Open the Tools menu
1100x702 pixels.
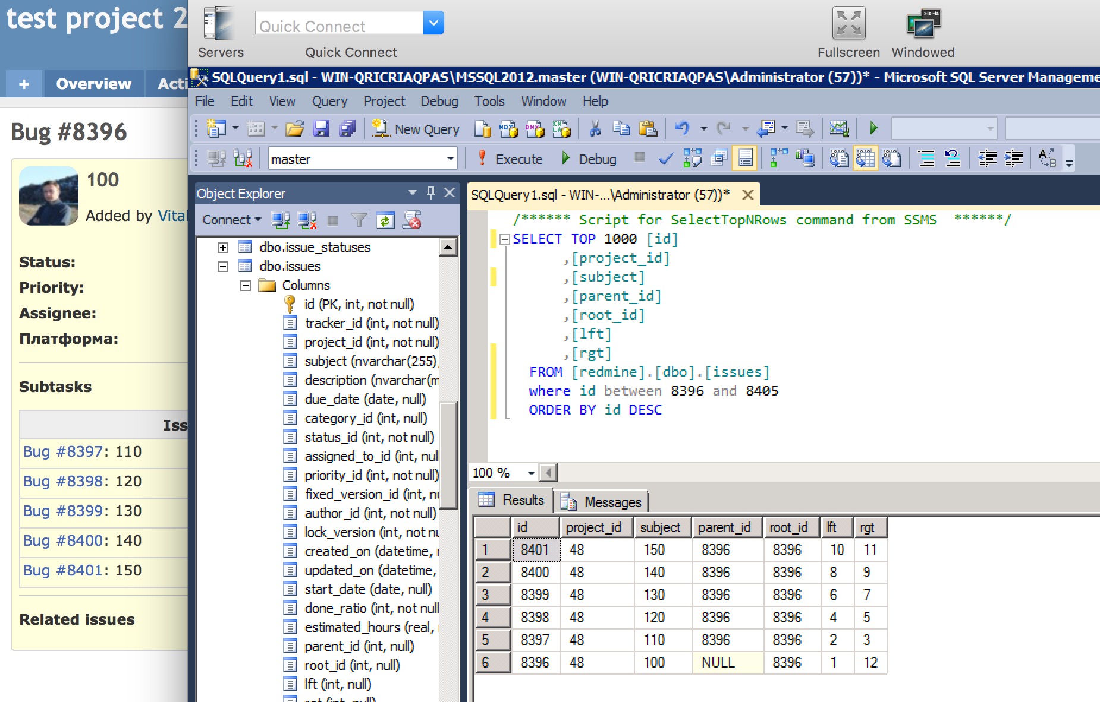pyautogui.click(x=489, y=101)
